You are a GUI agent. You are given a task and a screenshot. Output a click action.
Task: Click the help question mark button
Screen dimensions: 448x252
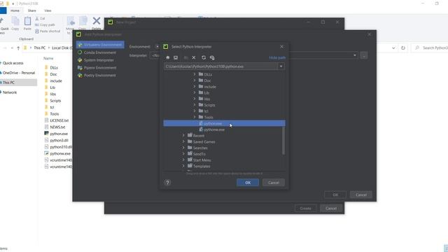[167, 183]
